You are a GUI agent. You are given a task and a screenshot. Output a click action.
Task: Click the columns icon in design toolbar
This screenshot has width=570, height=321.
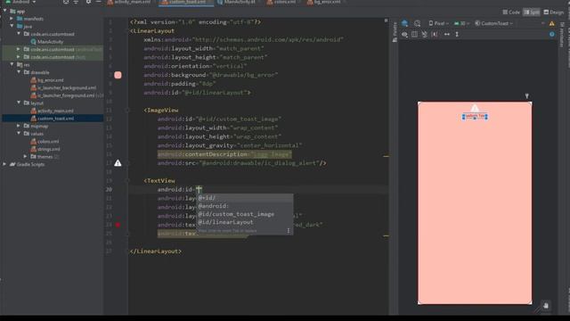point(414,34)
